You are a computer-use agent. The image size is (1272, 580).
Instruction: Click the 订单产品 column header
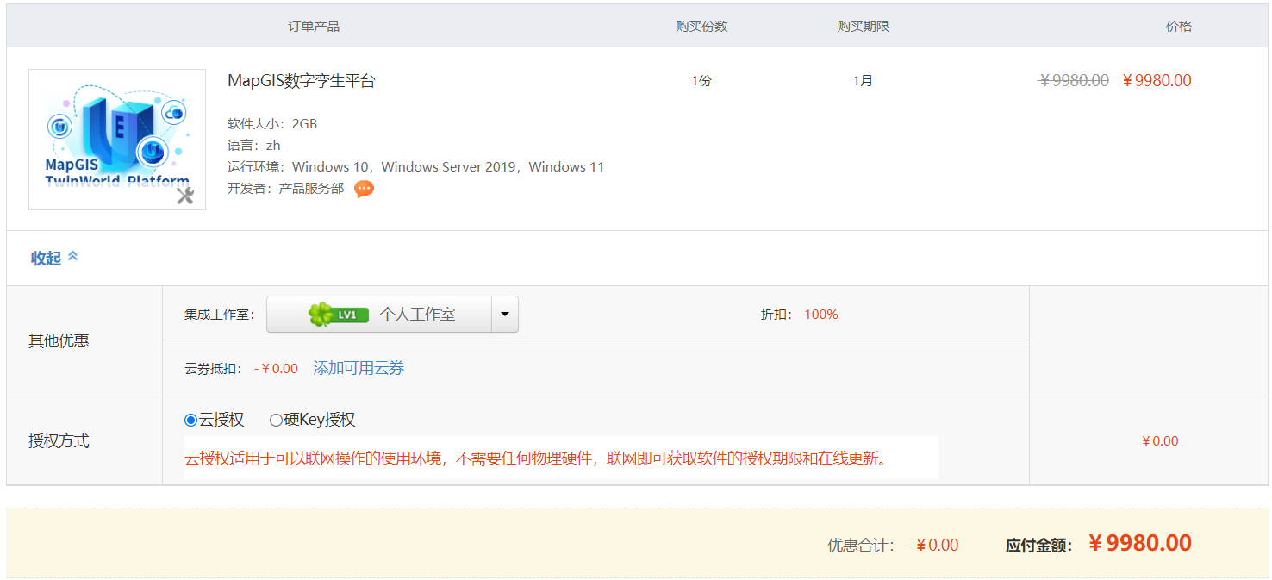pos(314,27)
